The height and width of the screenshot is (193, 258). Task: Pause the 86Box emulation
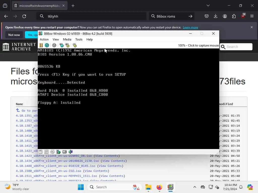[x=41, y=45]
